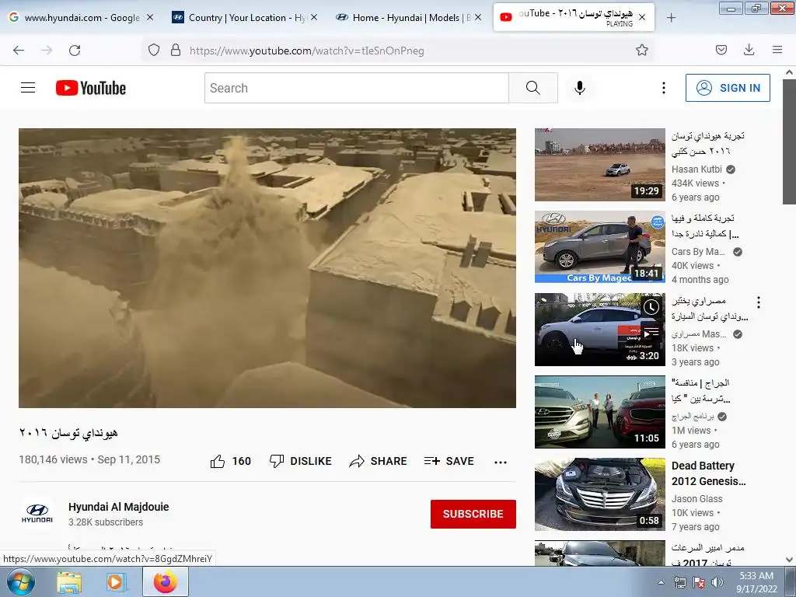Image resolution: width=796 pixels, height=597 pixels.
Task: Click the YouTube logo
Action: [91, 88]
